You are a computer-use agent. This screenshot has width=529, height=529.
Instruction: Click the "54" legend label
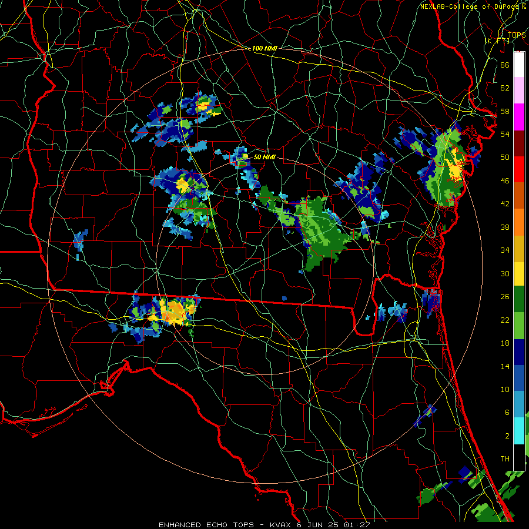coord(505,134)
